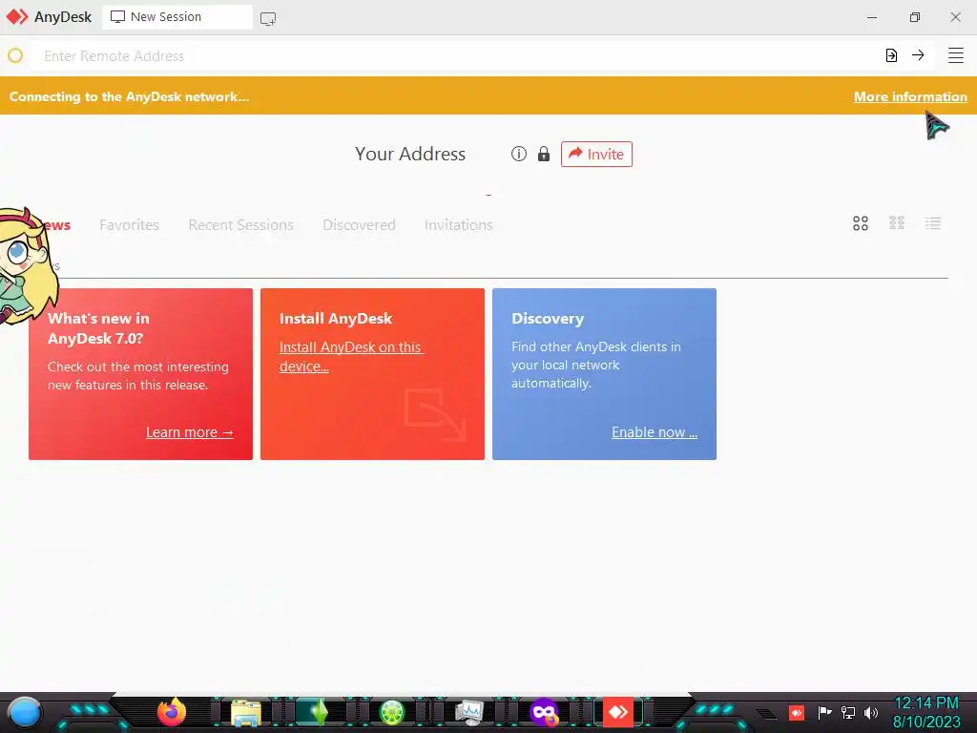Click the Windows Start orb
This screenshot has width=977, height=733.
coord(25,712)
